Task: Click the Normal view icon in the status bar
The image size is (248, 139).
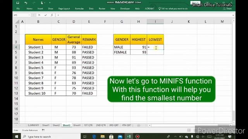Action: pyautogui.click(x=189, y=130)
